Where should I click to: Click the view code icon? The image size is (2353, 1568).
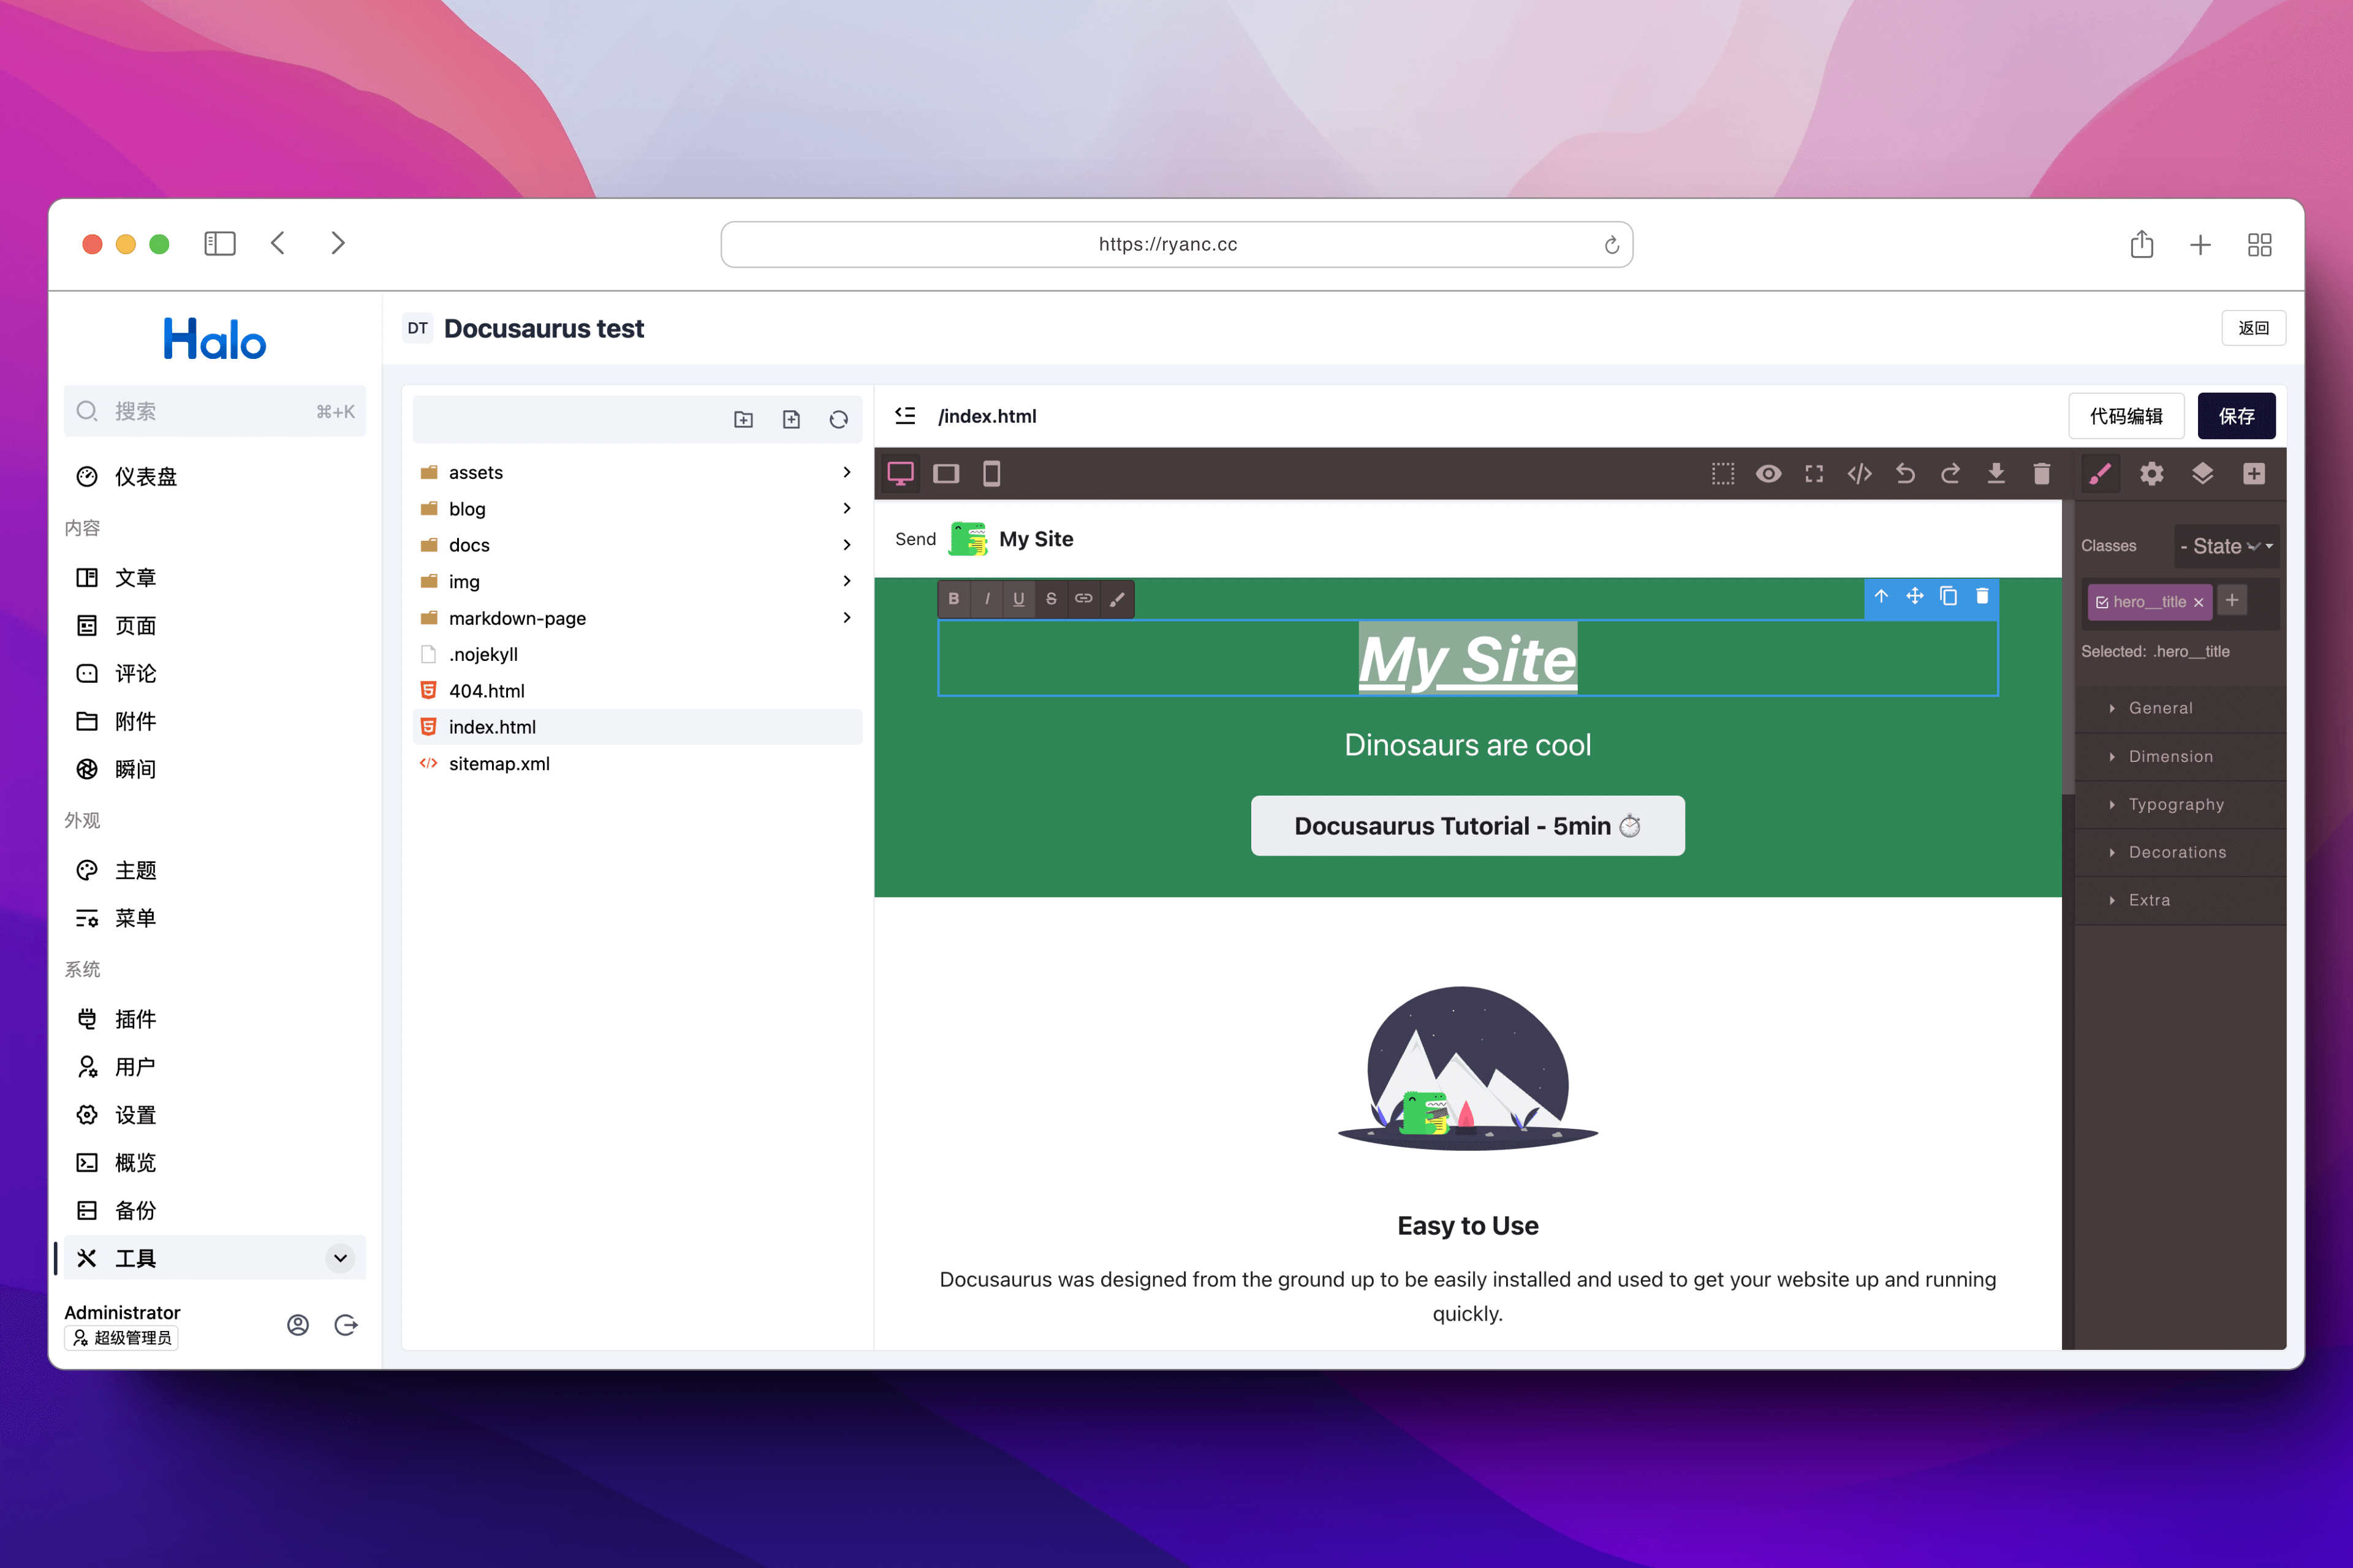(x=1859, y=474)
